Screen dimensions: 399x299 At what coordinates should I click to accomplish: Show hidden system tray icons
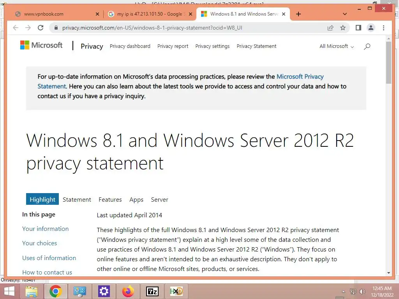(344, 291)
